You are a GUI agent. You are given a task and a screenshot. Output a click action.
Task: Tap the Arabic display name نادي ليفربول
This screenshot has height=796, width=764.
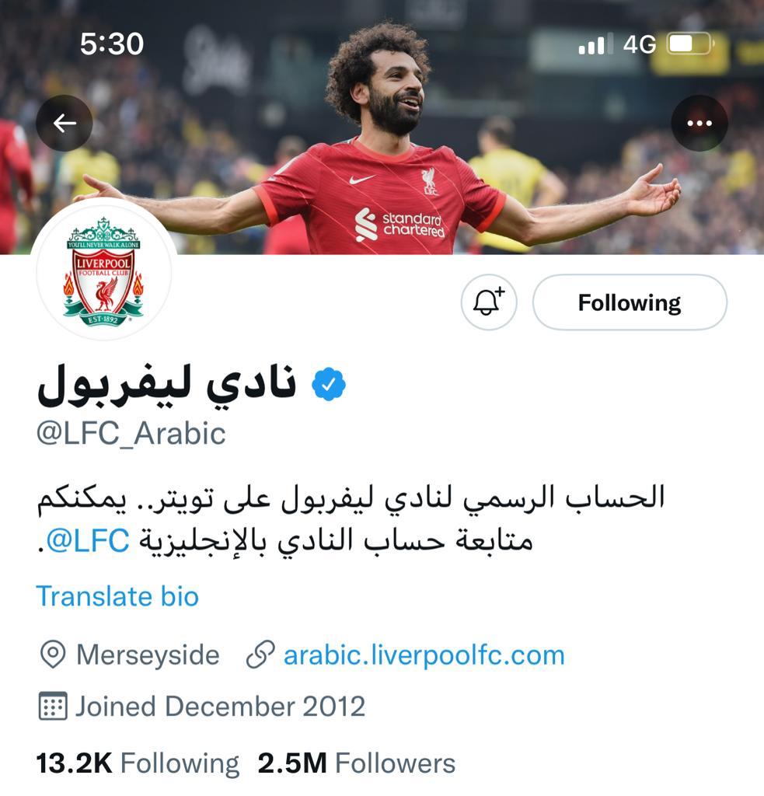166,384
